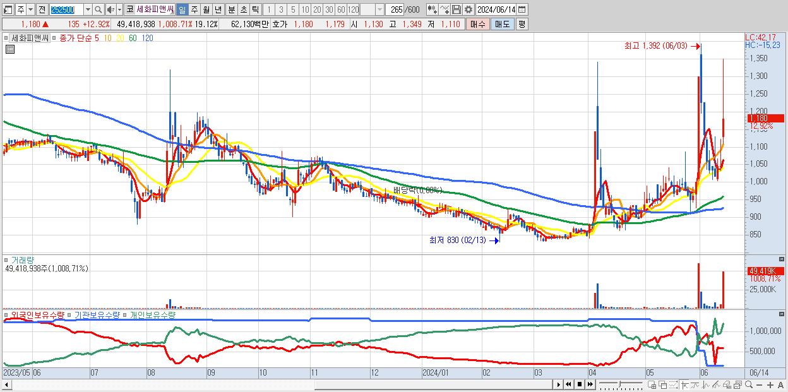Viewport: 788px width, 392px height.
Task: Click the 전 button
Action: click(42, 9)
